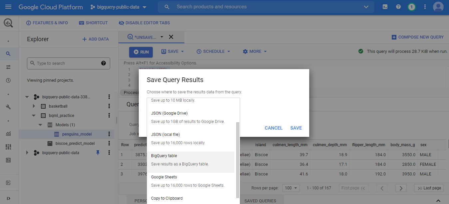Image resolution: width=449 pixels, height=204 pixels.
Task: Close the unsaved query editor tab
Action: [171, 37]
